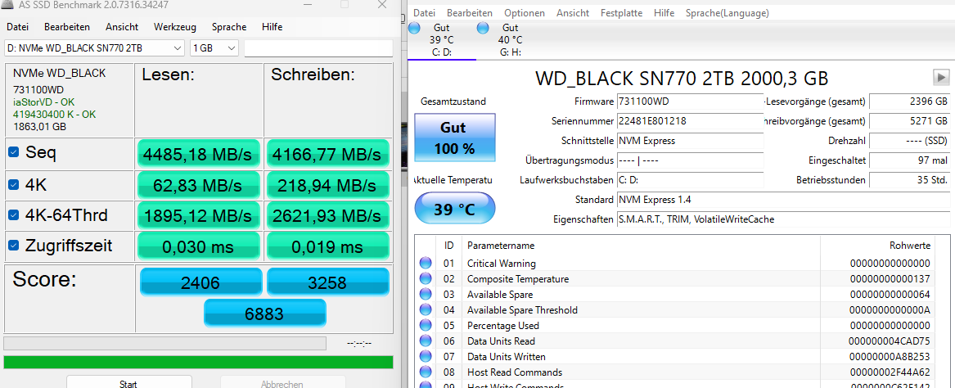
Task: Click status orb of Data Units Read row
Action: pos(425,341)
